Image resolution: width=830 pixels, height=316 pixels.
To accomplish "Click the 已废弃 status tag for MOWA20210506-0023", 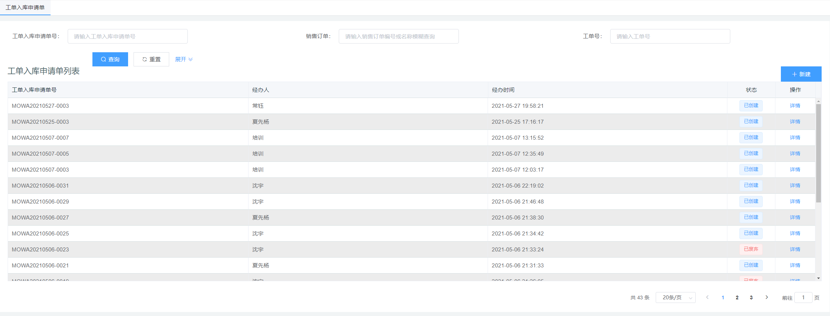I will (x=751, y=249).
